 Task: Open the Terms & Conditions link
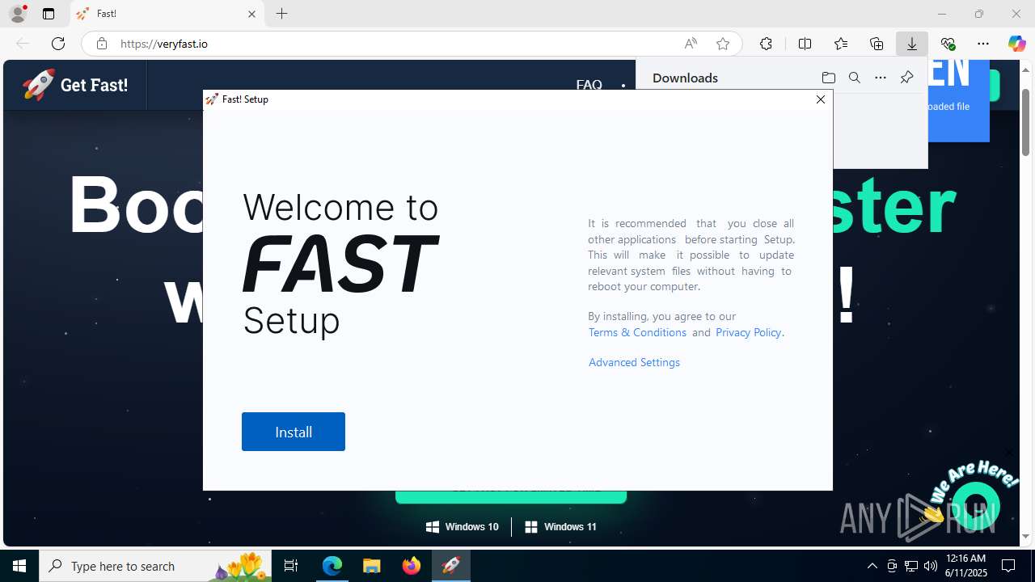point(637,332)
